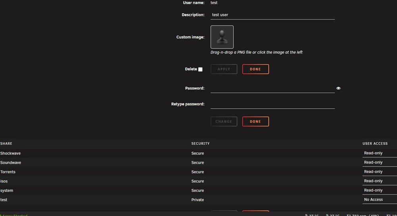Click the greyed-out CHANGE button

[224, 122]
